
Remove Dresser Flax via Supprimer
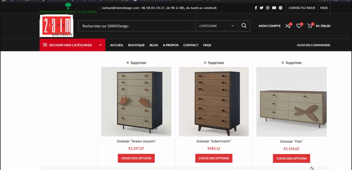click(291, 63)
